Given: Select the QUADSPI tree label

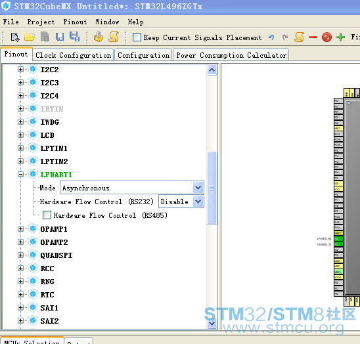Looking at the screenshot, I should point(56,255).
